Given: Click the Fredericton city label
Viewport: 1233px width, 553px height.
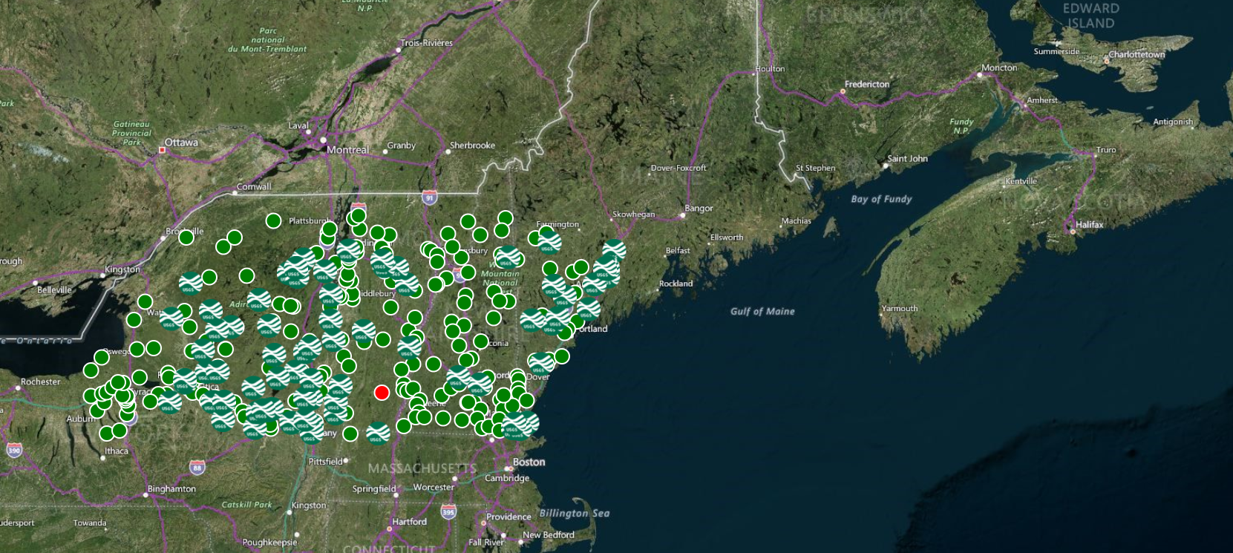Looking at the screenshot, I should (867, 84).
